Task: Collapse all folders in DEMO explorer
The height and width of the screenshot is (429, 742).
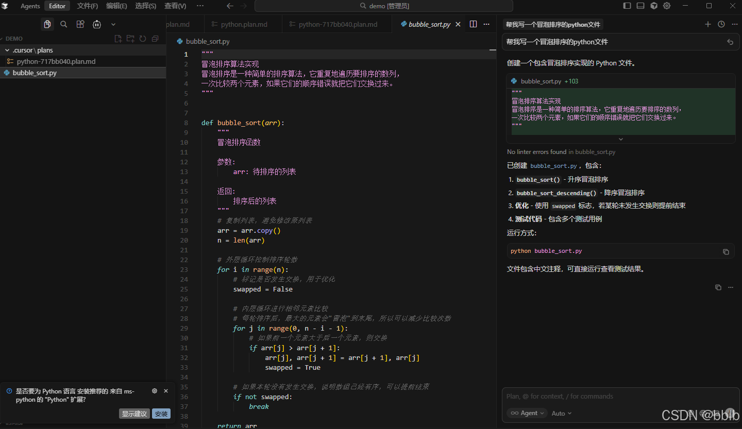Action: point(155,39)
